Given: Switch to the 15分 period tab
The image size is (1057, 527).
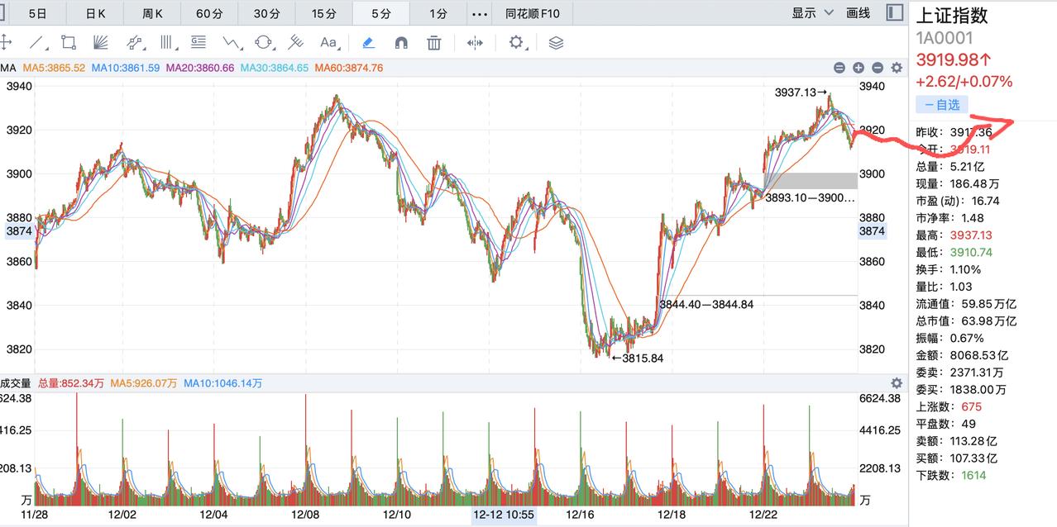Looking at the screenshot, I should coord(323,13).
